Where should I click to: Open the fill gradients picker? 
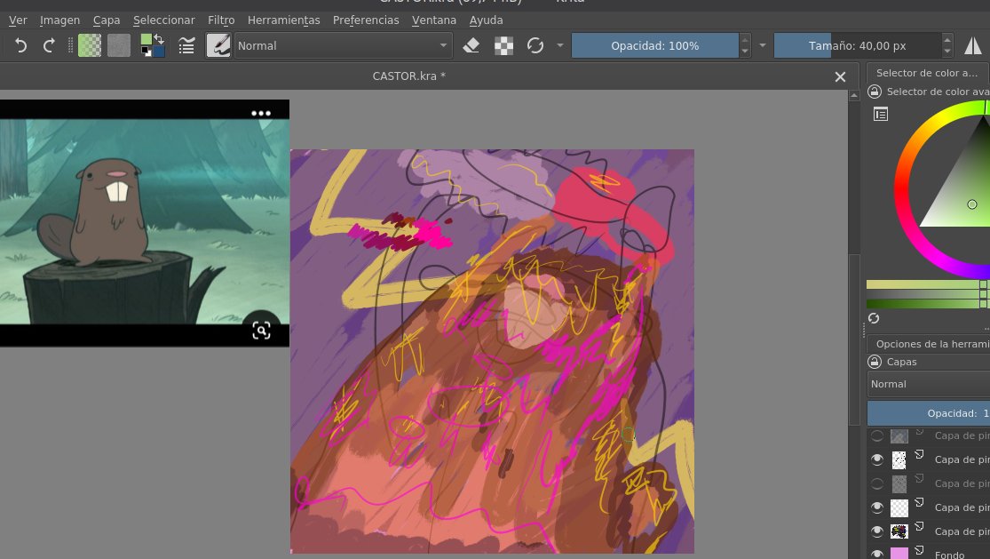90,45
